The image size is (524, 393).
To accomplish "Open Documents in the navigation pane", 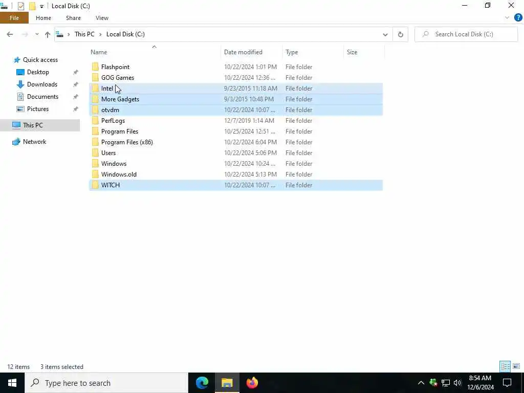I will [x=42, y=97].
